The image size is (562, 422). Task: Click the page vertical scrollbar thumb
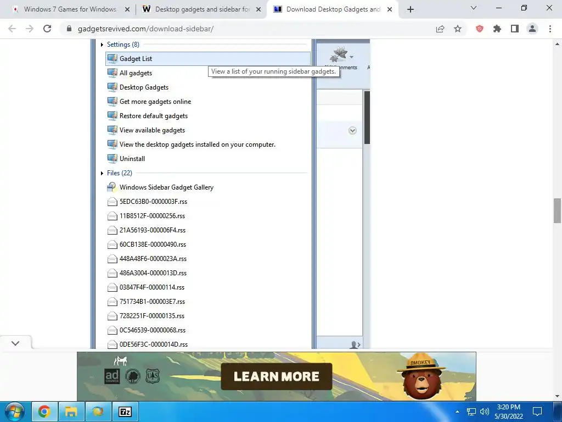coord(557,210)
